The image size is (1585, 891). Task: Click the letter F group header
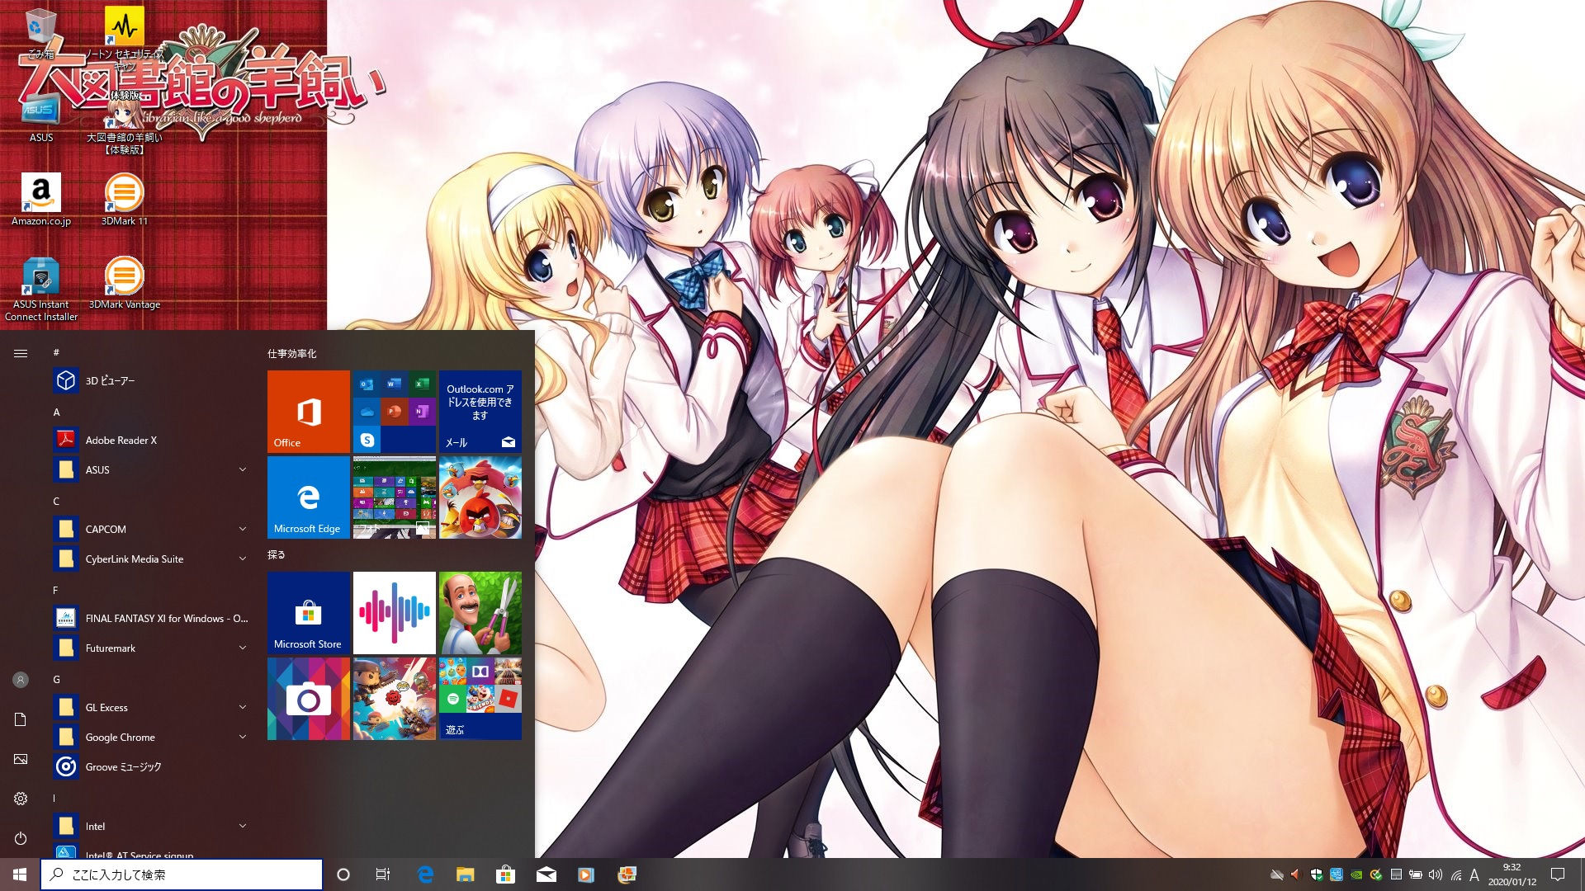(56, 590)
